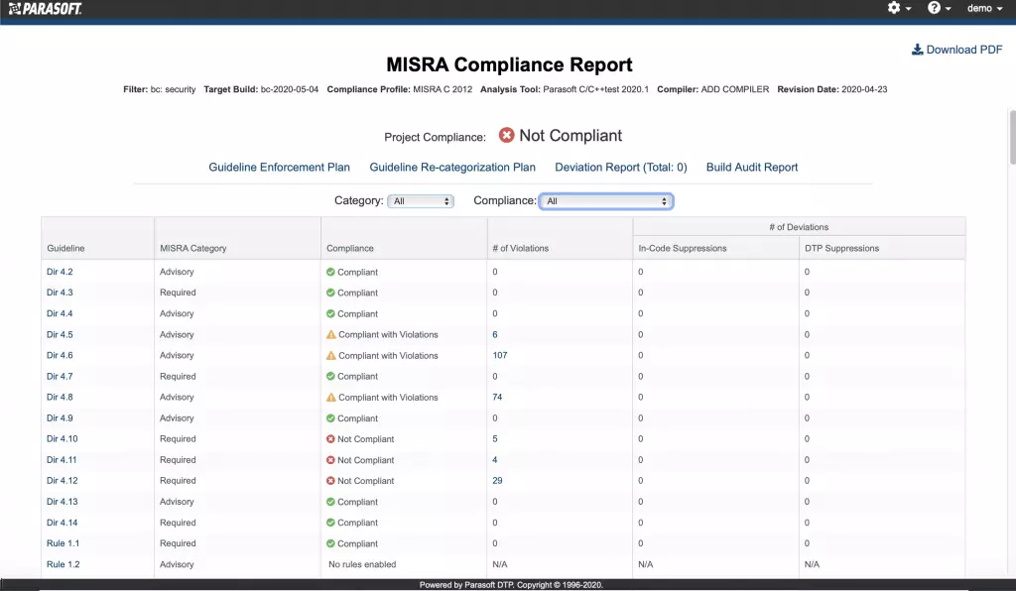Open the Category dropdown
The width and height of the screenshot is (1016, 591).
pyautogui.click(x=420, y=200)
